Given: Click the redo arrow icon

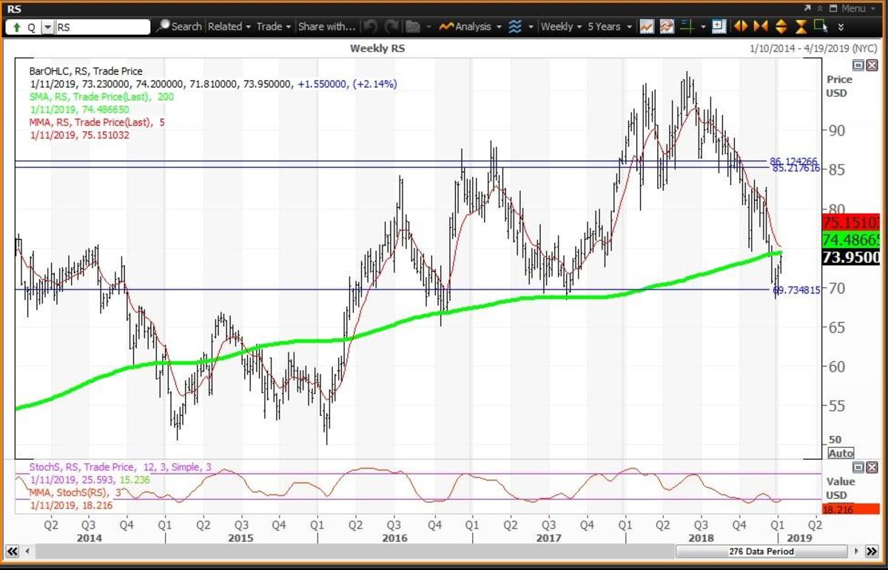Looking at the screenshot, I should click(391, 27).
